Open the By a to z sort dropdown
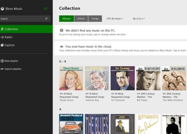The width and height of the screenshot is (187, 134). [139, 18]
